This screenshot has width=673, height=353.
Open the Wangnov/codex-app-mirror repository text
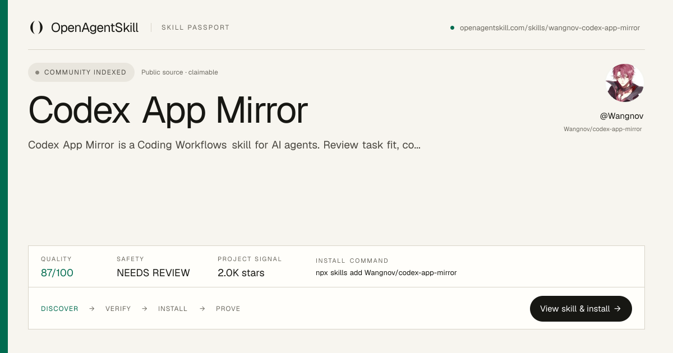(x=603, y=129)
